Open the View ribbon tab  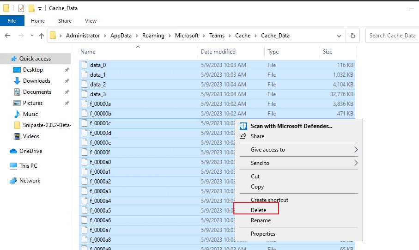click(x=91, y=21)
